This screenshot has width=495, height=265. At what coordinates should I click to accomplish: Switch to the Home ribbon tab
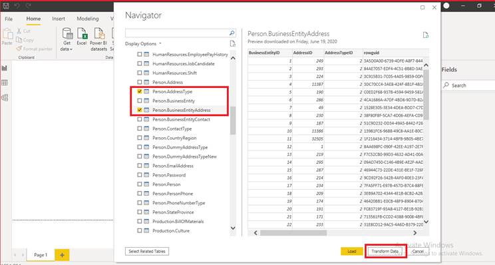(33, 19)
